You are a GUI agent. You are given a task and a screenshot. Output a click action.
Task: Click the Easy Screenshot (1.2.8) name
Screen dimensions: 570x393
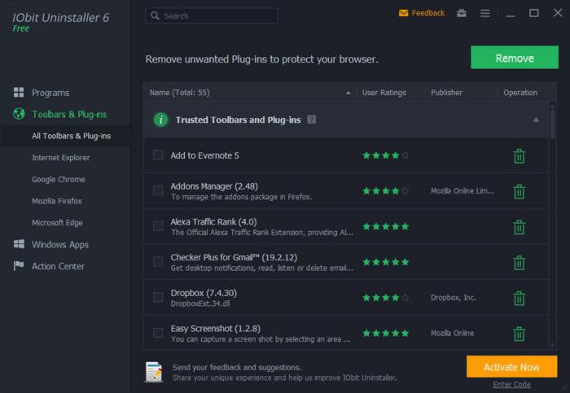click(x=216, y=329)
